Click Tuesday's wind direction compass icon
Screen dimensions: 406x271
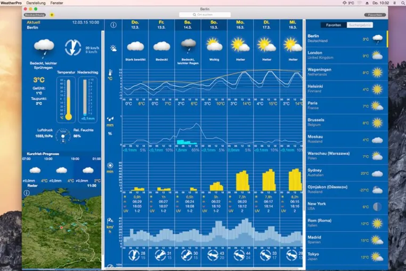(x=265, y=255)
